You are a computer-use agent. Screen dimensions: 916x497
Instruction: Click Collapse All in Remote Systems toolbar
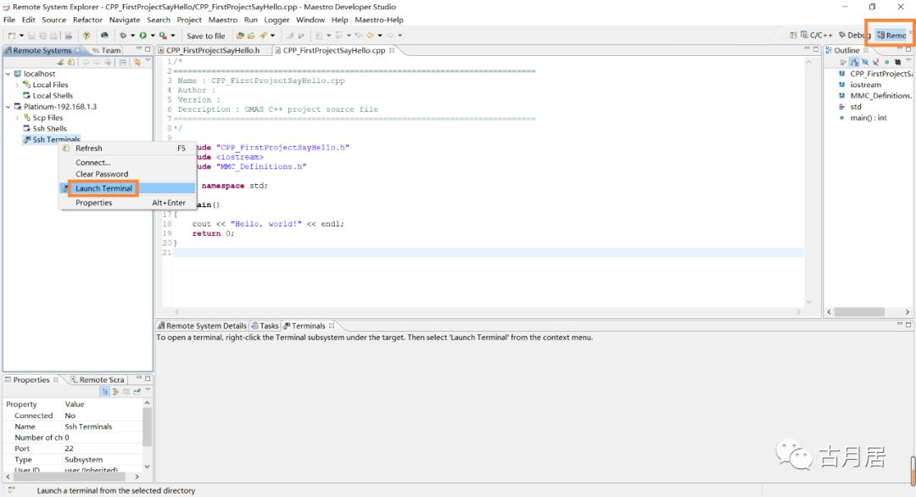[x=123, y=62]
